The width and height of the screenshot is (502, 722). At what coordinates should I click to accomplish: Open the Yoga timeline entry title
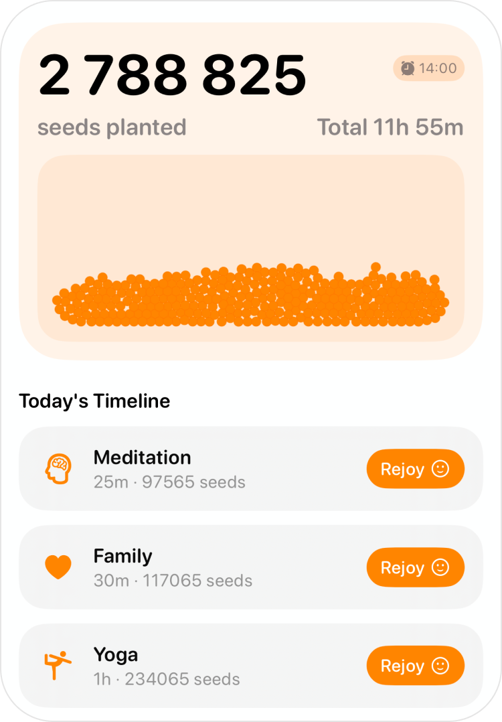coord(116,654)
